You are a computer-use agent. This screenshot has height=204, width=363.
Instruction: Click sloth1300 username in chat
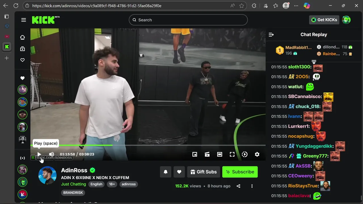tap(300, 67)
